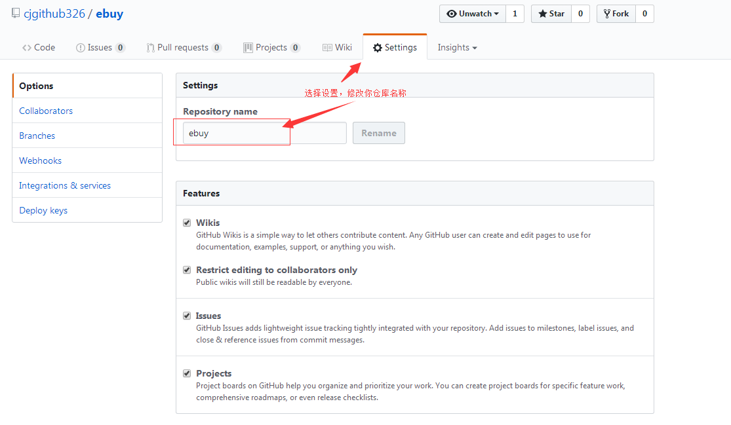Click the book icon on the Wiki tab
The width and height of the screenshot is (731, 425).
click(327, 48)
